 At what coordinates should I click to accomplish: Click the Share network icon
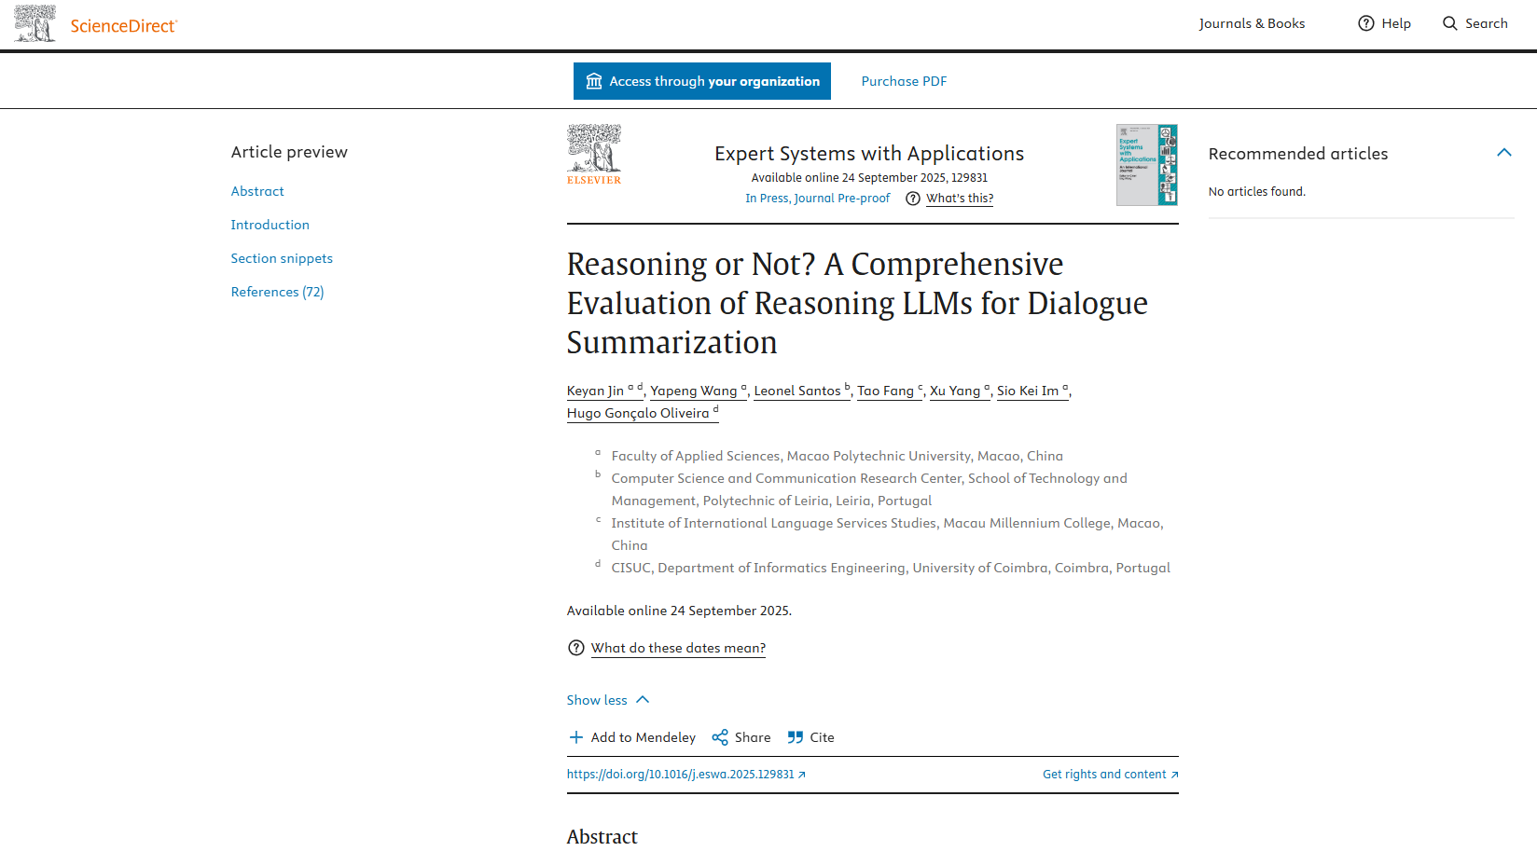point(720,737)
